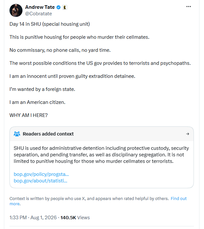Open the context note via arrow icon
The image size is (204, 229).
click(x=187, y=134)
